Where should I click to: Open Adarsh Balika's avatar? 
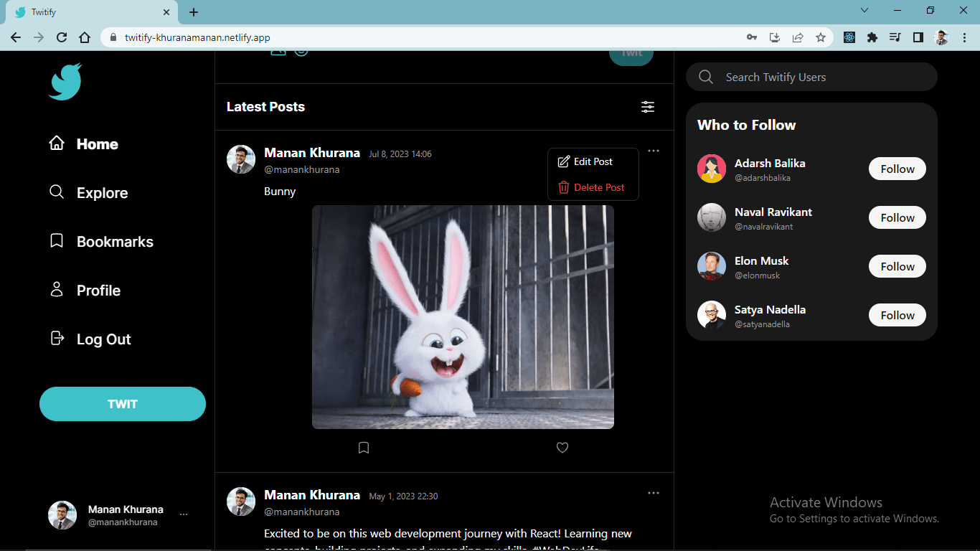click(x=712, y=169)
